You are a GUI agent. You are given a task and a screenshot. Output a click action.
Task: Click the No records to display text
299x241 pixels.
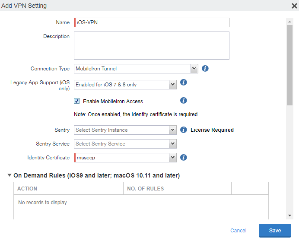click(42, 203)
